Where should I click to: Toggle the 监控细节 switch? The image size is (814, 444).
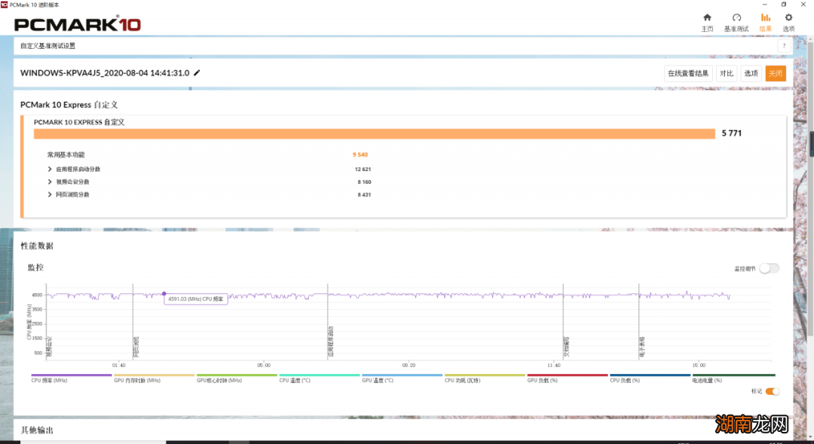769,268
